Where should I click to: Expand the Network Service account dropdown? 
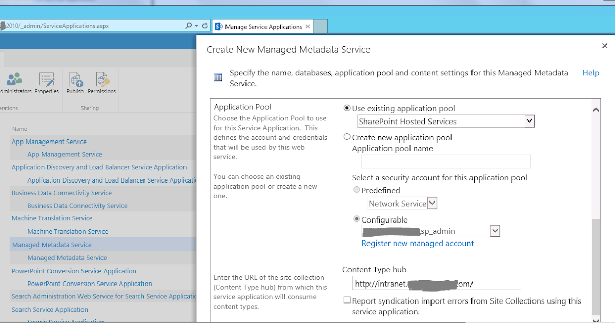[432, 203]
